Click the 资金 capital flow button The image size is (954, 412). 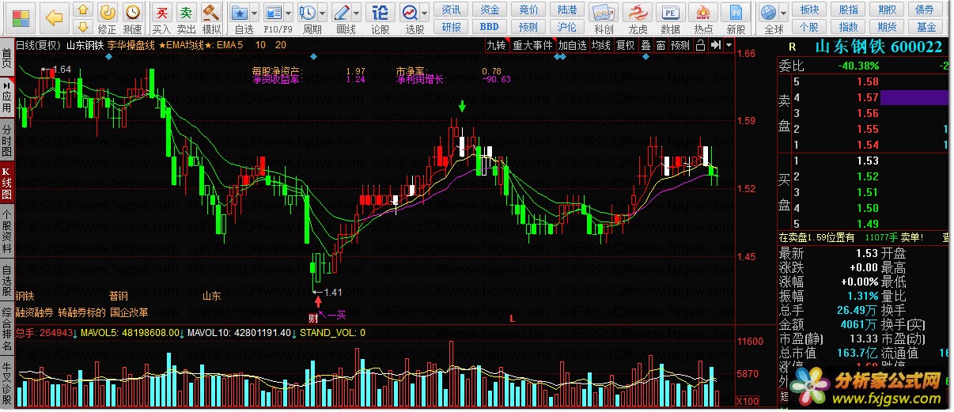pyautogui.click(x=490, y=9)
